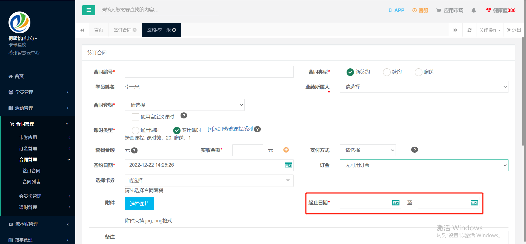Open help icon next to 使用自定义课时

[184, 115]
